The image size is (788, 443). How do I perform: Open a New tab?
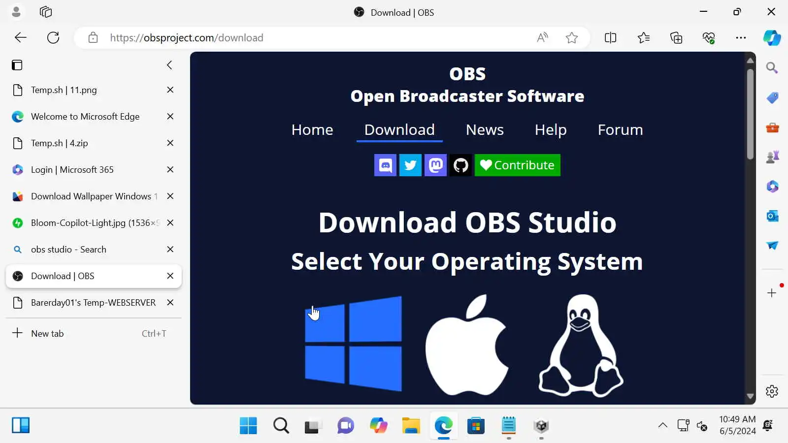pyautogui.click(x=94, y=333)
